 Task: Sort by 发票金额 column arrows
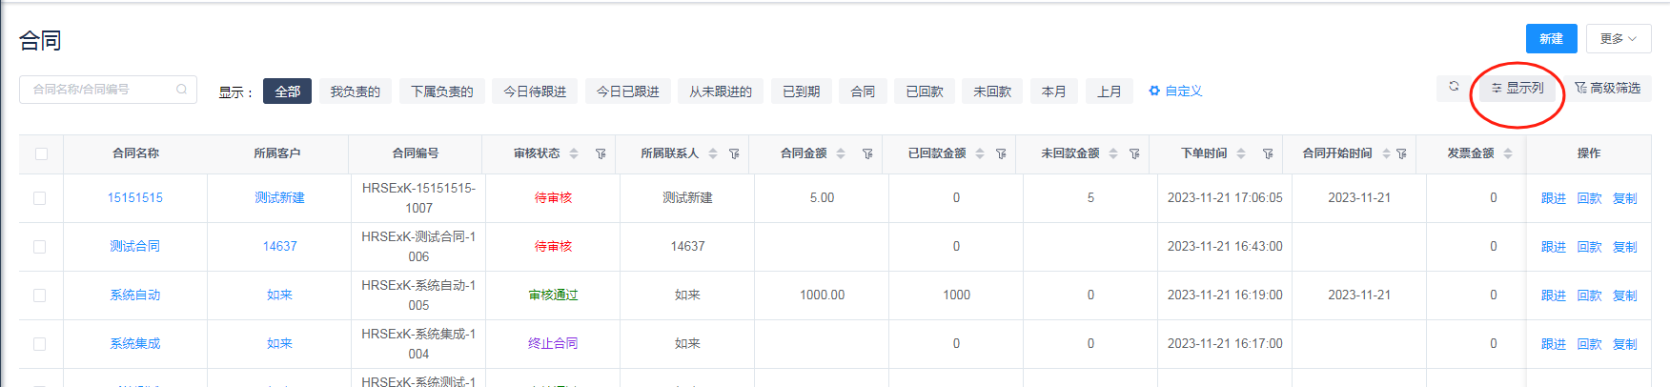tap(1508, 153)
